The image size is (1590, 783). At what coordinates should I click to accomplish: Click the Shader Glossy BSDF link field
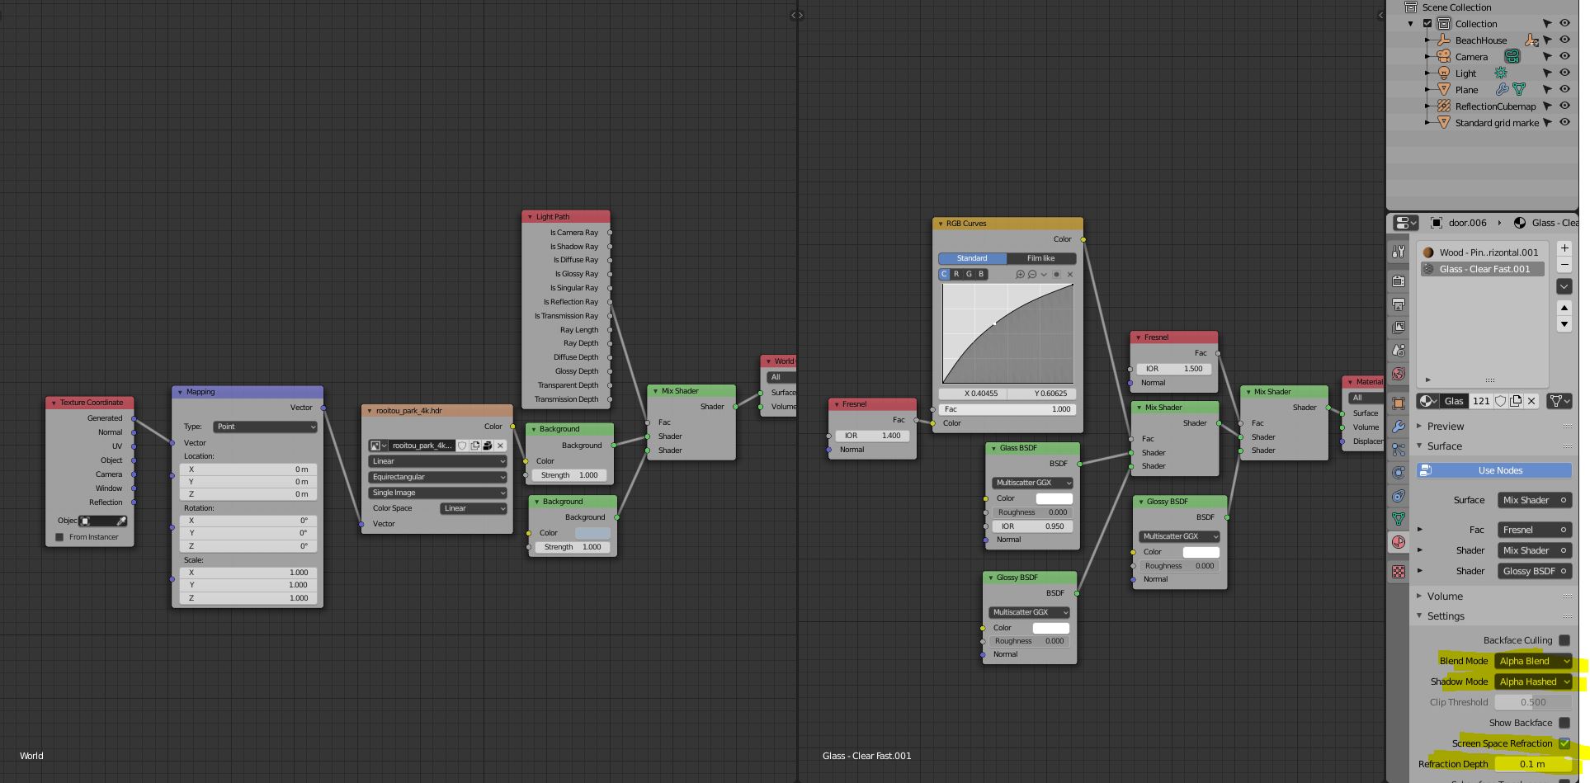(x=1534, y=571)
